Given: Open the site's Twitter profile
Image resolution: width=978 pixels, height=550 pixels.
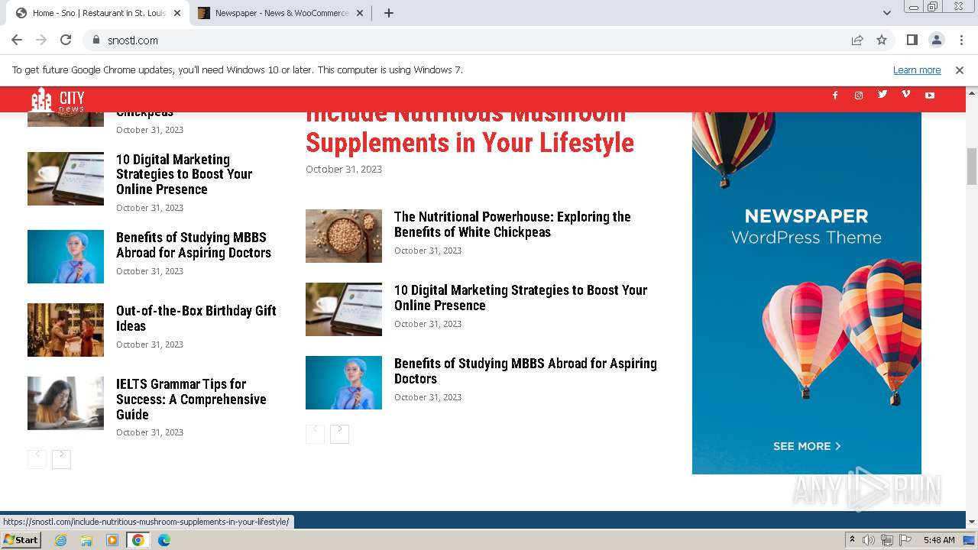Looking at the screenshot, I should click(882, 95).
